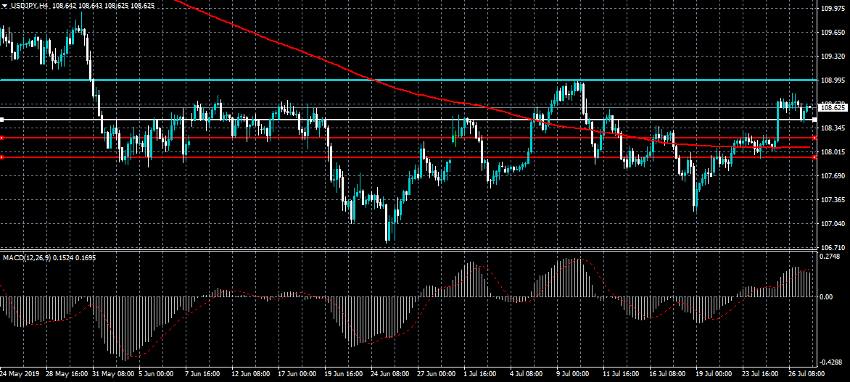Click the lower red line's right-end handle
Viewport: 850px width, 382px height.
pos(814,157)
